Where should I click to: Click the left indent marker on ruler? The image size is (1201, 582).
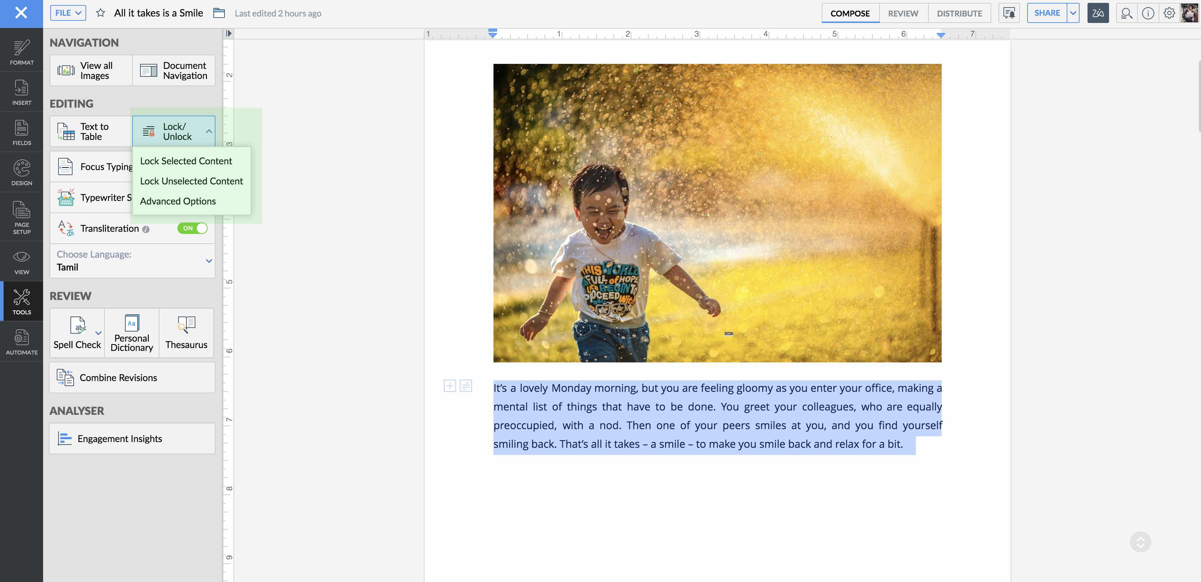click(492, 34)
